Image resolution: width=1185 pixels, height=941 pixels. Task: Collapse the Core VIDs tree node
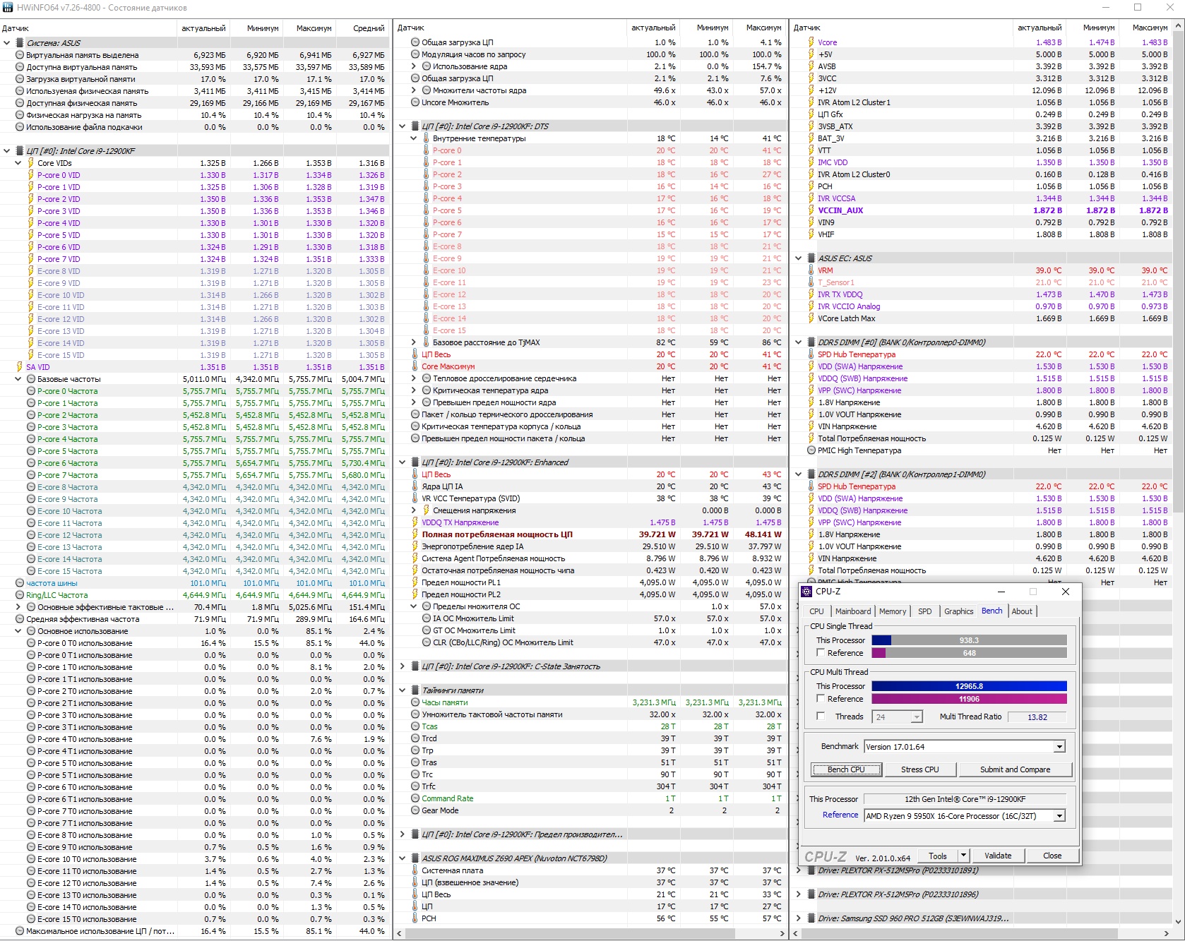click(18, 163)
